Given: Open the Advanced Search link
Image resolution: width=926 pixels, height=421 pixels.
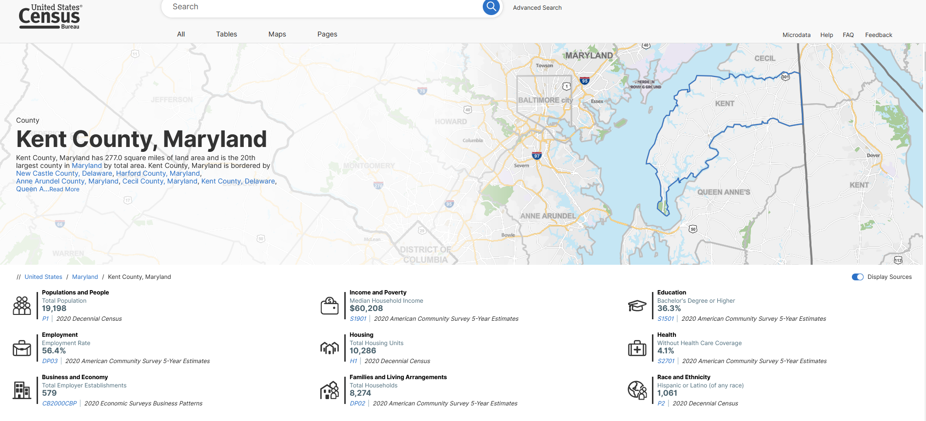Looking at the screenshot, I should (537, 8).
